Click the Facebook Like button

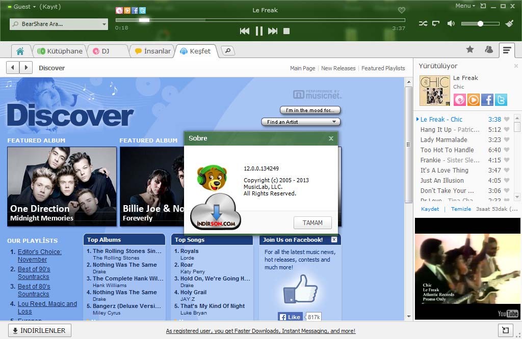pyautogui.click(x=290, y=317)
